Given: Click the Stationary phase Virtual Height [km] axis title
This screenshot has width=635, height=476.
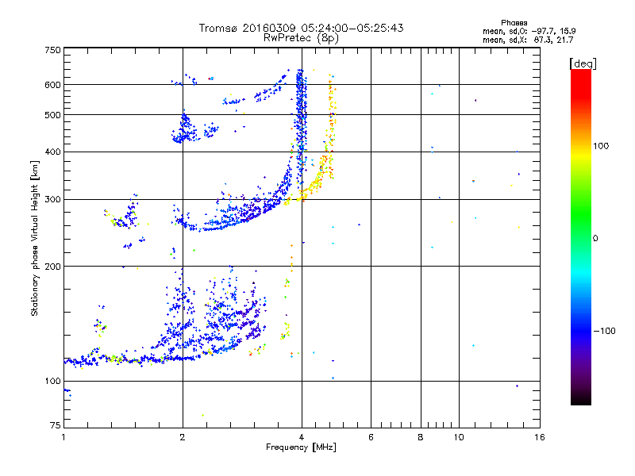Looking at the screenshot, I should pos(35,238).
